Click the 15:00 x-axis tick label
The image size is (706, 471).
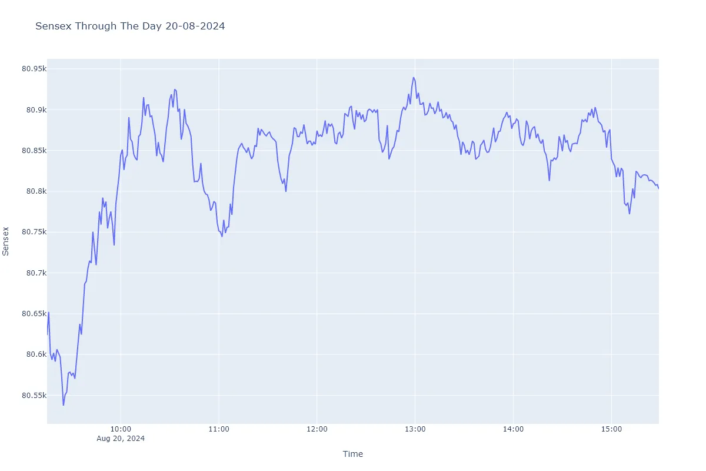coord(611,430)
